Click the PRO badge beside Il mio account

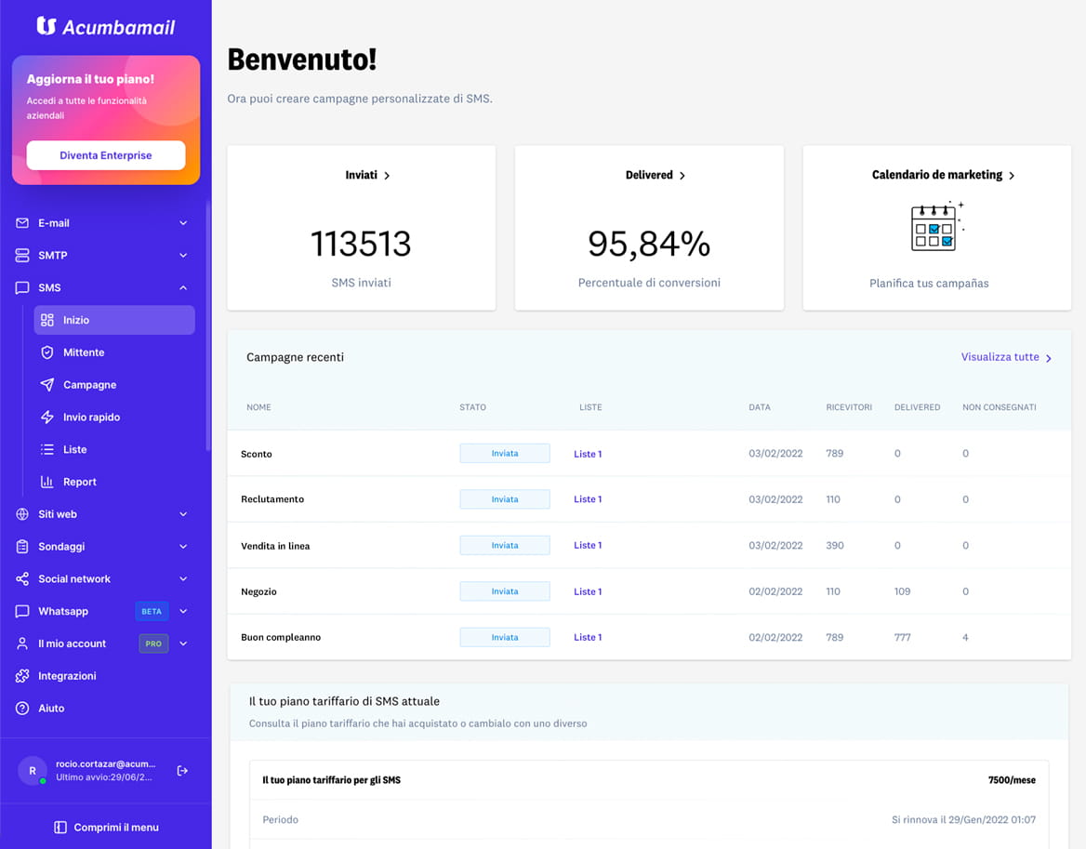pyautogui.click(x=153, y=644)
